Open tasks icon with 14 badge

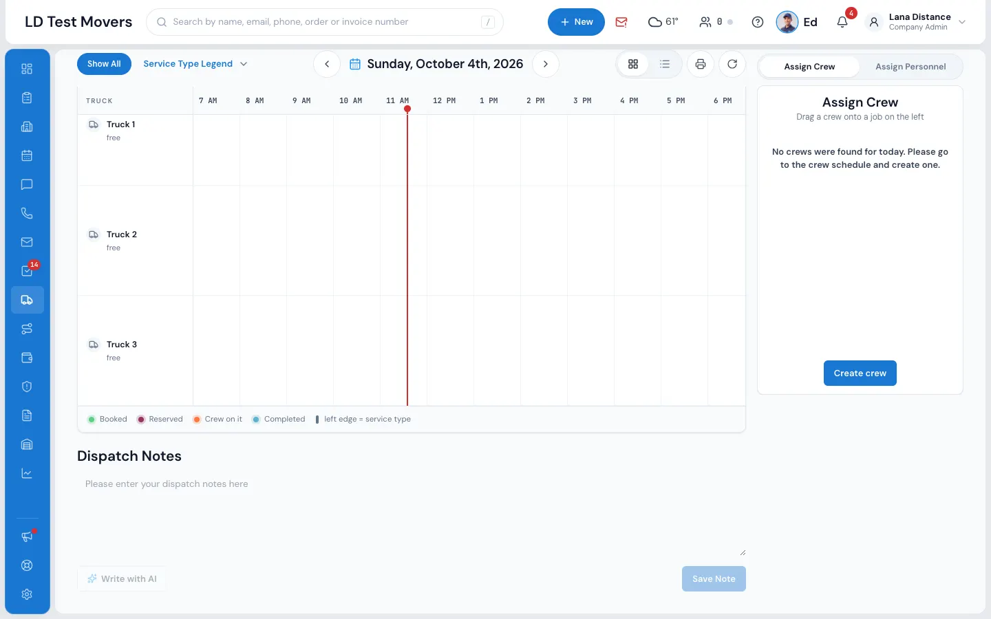click(27, 271)
